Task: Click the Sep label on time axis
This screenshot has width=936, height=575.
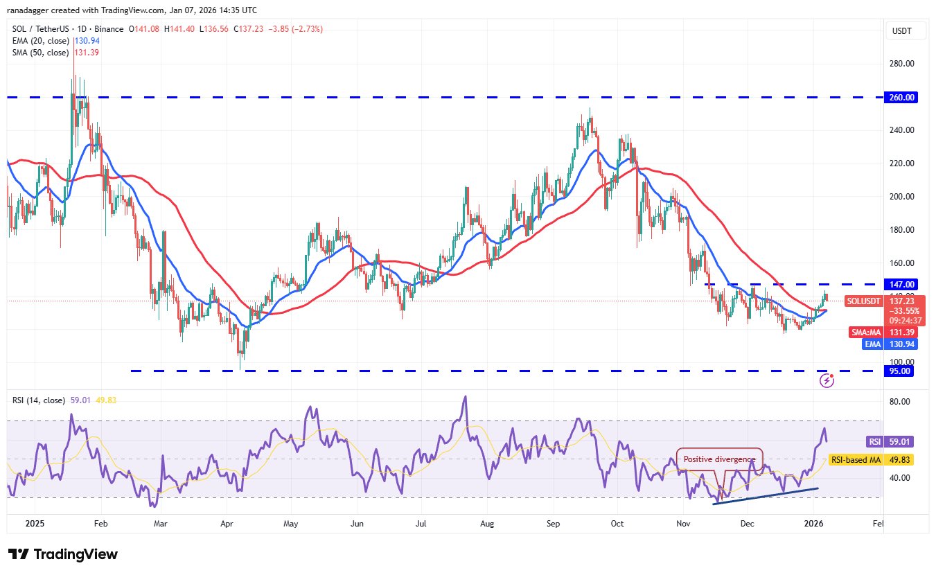Action: click(553, 524)
